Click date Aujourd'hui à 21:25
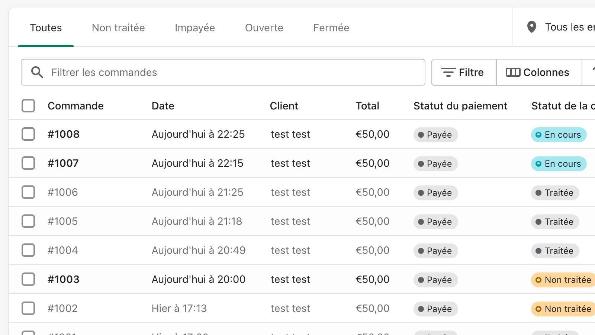This screenshot has height=335, width=595. pyautogui.click(x=197, y=192)
